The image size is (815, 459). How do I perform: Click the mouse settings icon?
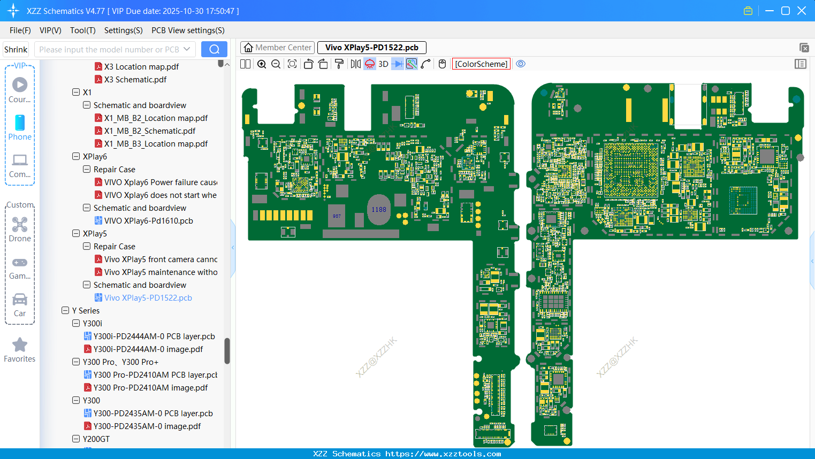point(442,64)
